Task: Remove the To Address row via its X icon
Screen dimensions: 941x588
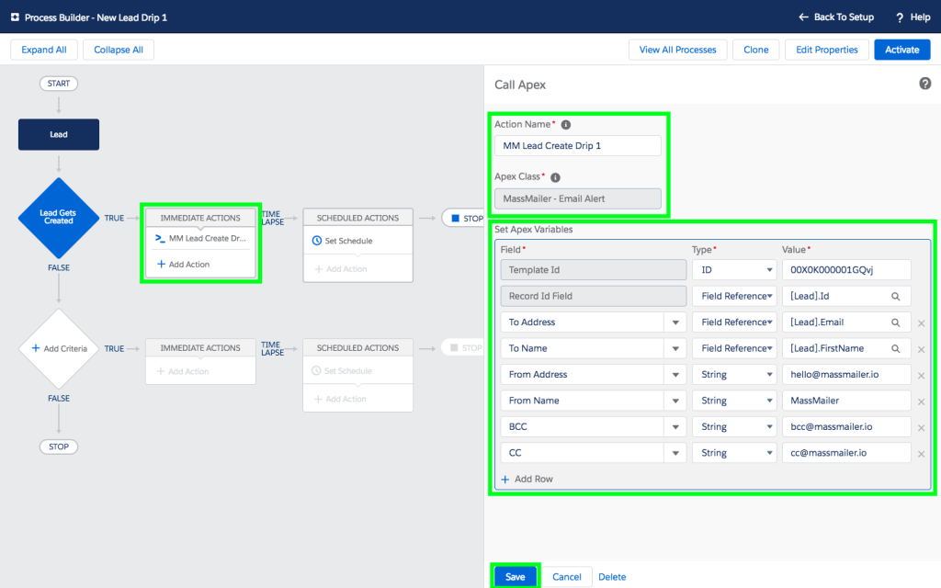Action: [x=921, y=322]
